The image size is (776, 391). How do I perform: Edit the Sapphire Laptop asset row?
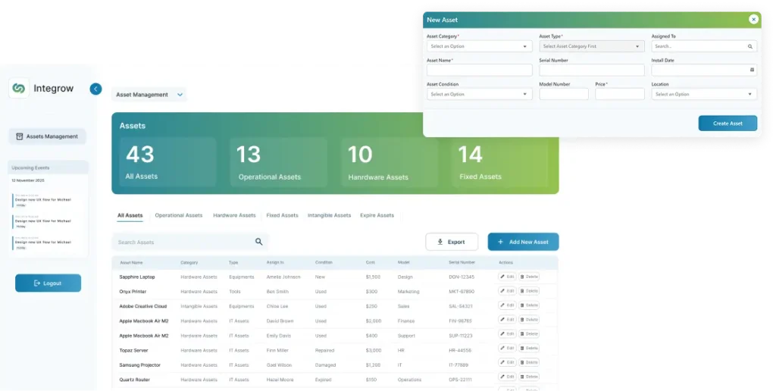tap(507, 277)
